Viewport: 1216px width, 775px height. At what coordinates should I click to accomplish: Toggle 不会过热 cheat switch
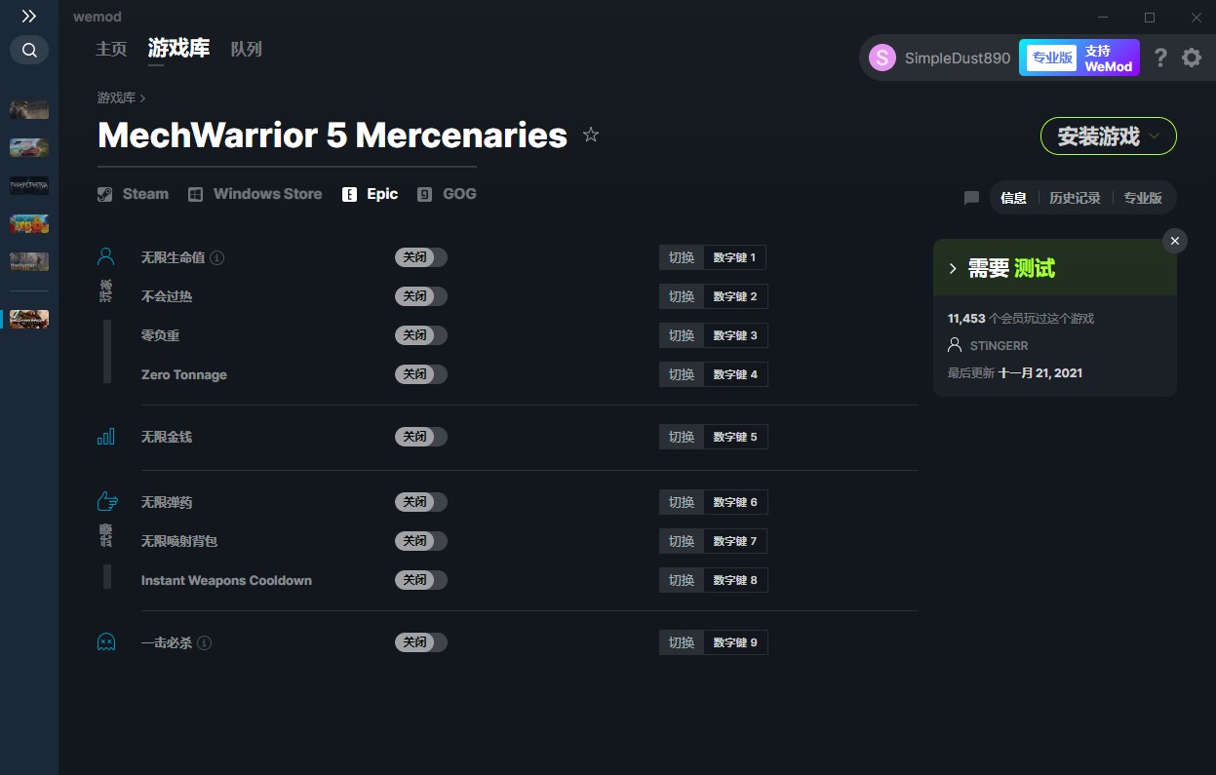(421, 296)
